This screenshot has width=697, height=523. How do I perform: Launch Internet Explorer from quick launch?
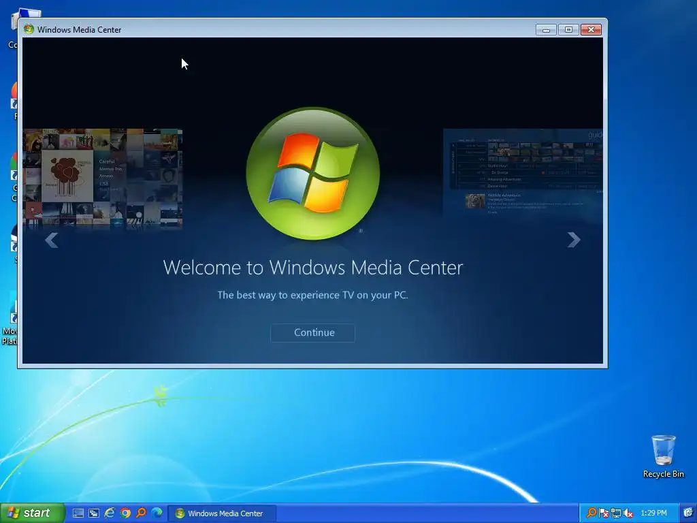(110, 513)
